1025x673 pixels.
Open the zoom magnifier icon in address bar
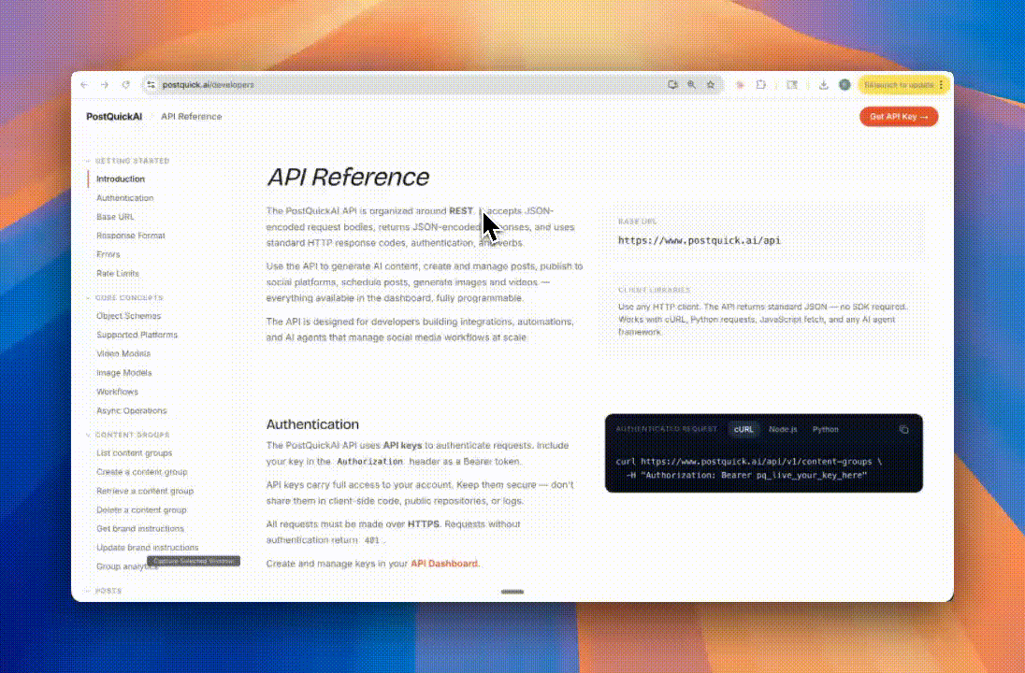pyautogui.click(x=691, y=85)
